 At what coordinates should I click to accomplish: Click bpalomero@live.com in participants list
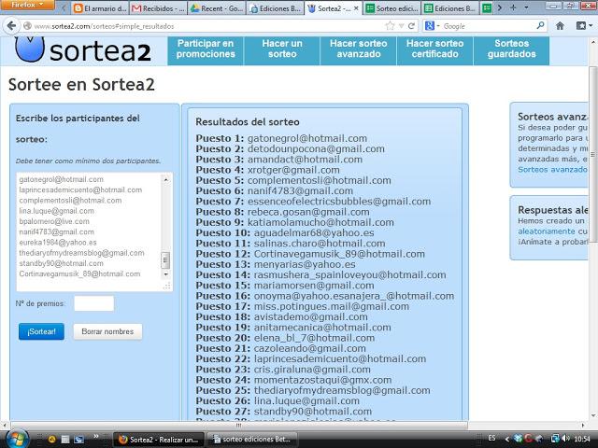54,221
